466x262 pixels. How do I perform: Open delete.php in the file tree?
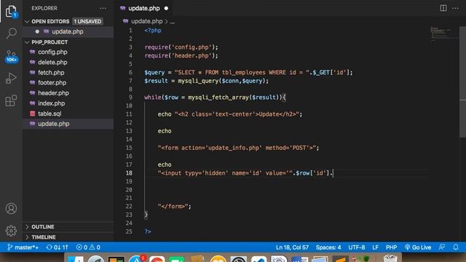point(52,62)
